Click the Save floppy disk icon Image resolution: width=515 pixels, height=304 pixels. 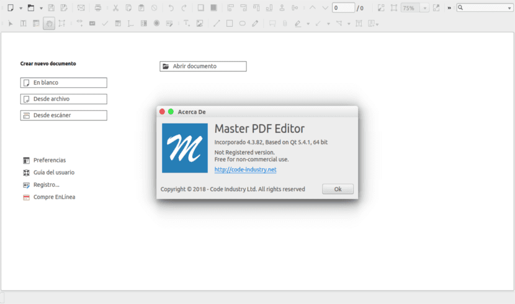coord(52,8)
